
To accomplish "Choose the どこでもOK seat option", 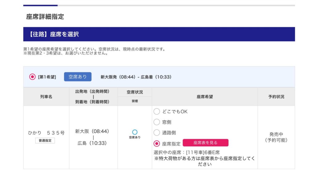I will (x=157, y=111).
